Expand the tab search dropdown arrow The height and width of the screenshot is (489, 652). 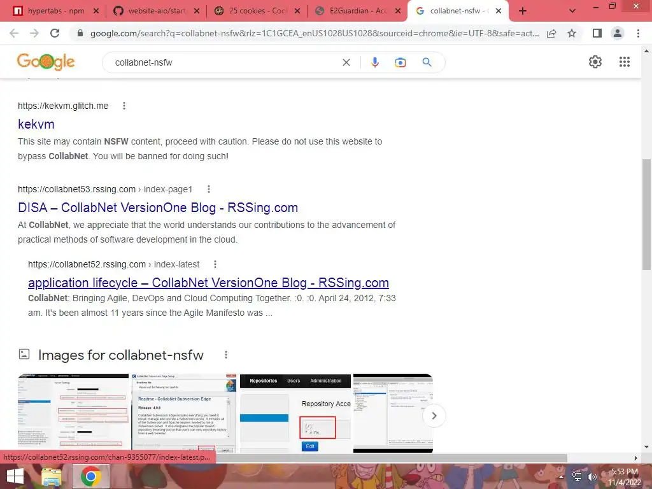572,11
